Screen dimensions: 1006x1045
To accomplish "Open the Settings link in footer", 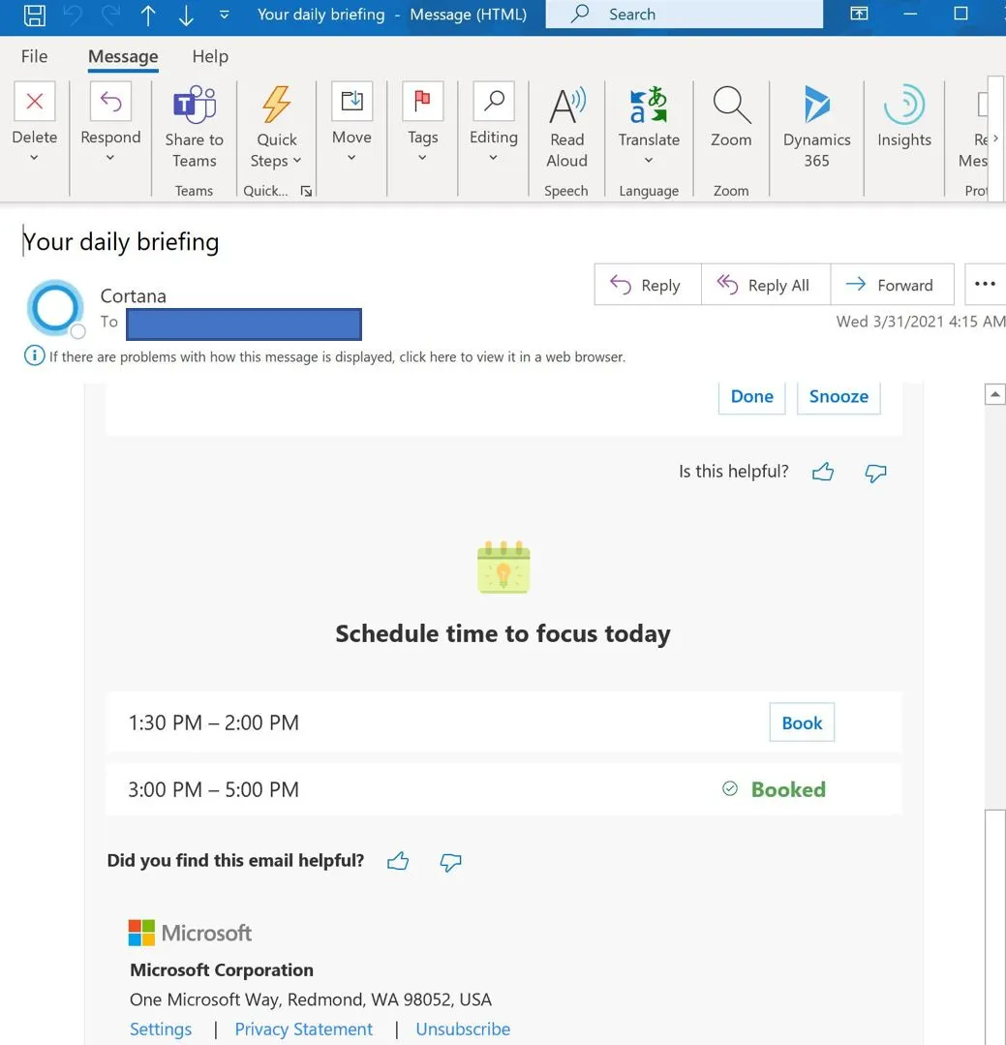I will pos(161,1029).
